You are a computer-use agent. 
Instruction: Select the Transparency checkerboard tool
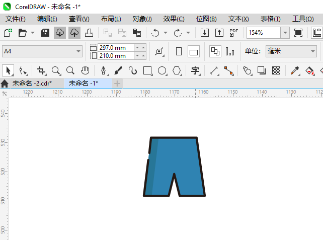click(x=276, y=70)
